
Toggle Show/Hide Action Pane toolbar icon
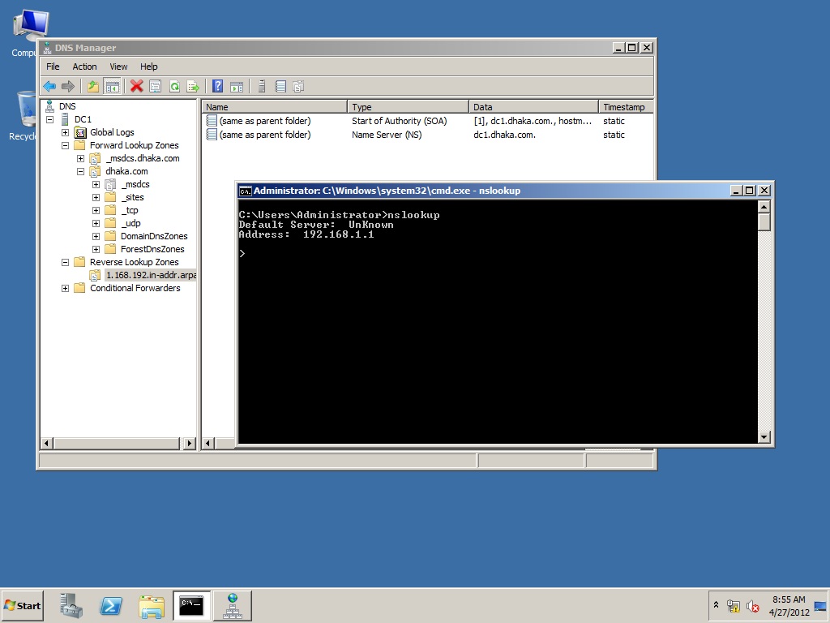[x=237, y=86]
